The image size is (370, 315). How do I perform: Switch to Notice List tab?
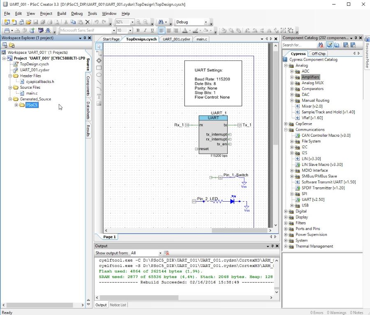coord(118,305)
